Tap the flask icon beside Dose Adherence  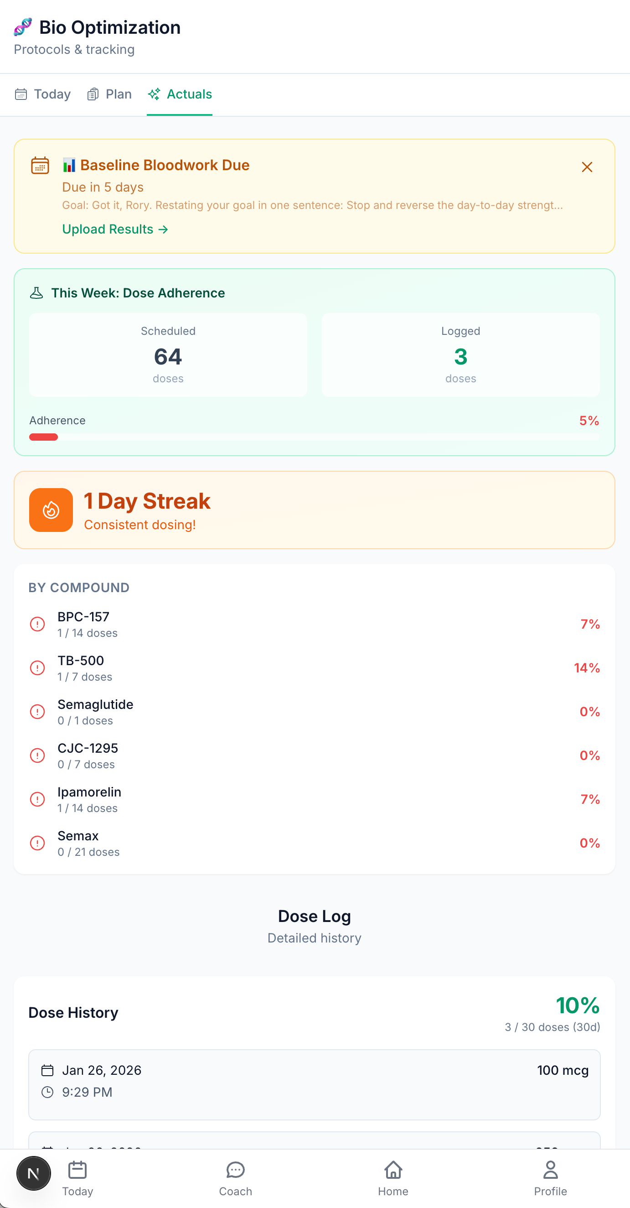(36, 293)
